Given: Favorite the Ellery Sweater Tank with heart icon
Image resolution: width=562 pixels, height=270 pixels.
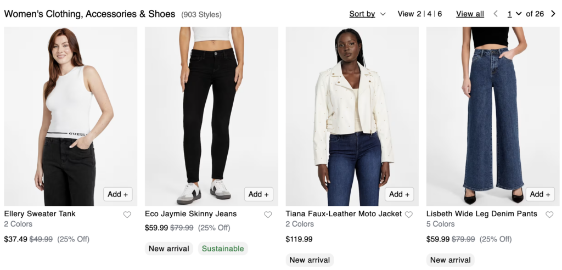Looking at the screenshot, I should tap(127, 215).
